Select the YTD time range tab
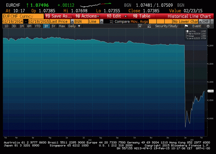Viewport: 216px width, 154px height. pyautogui.click(x=37, y=26)
